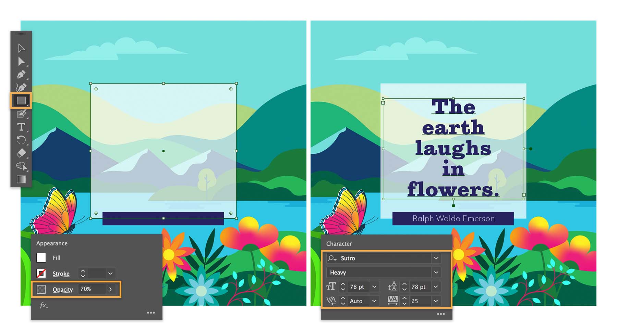617x330 pixels.
Task: Click the opacity checkerboard icon
Action: point(41,290)
